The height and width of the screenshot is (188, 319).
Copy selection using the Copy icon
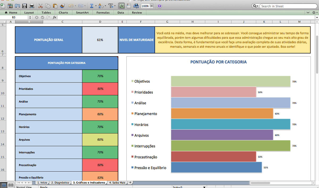point(48,6)
